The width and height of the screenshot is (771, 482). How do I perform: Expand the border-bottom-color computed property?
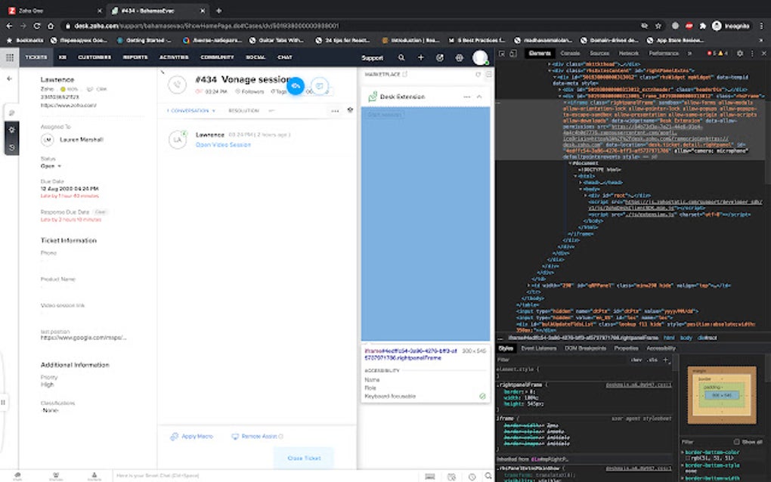click(x=683, y=452)
